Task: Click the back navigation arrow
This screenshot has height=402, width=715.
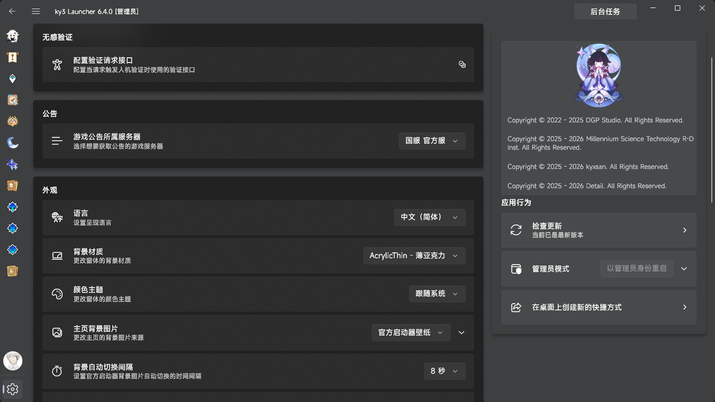Action: click(12, 11)
